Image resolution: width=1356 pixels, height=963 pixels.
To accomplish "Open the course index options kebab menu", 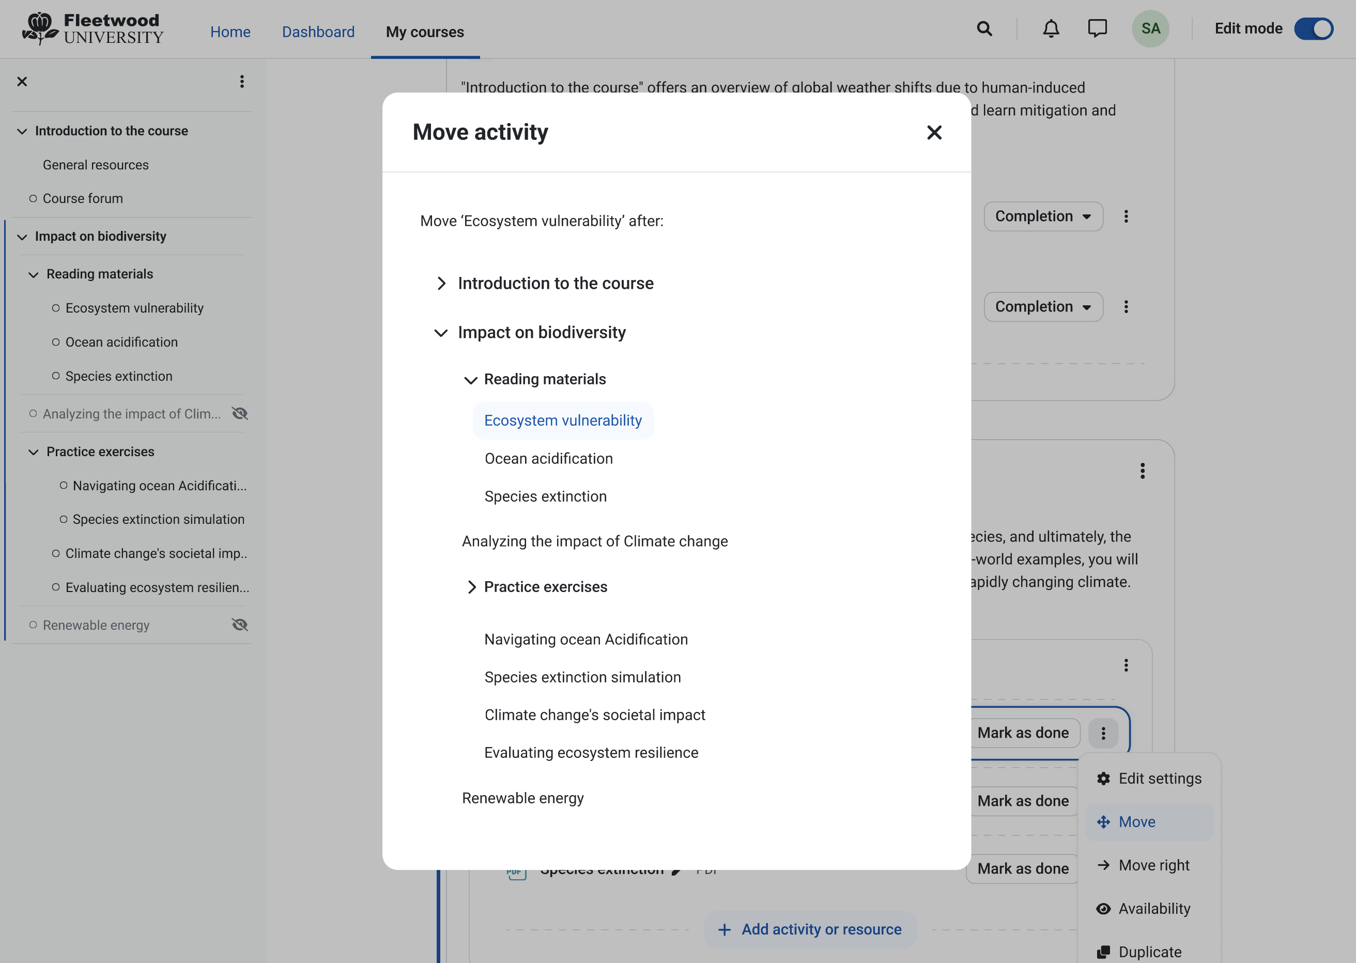I will (x=241, y=81).
